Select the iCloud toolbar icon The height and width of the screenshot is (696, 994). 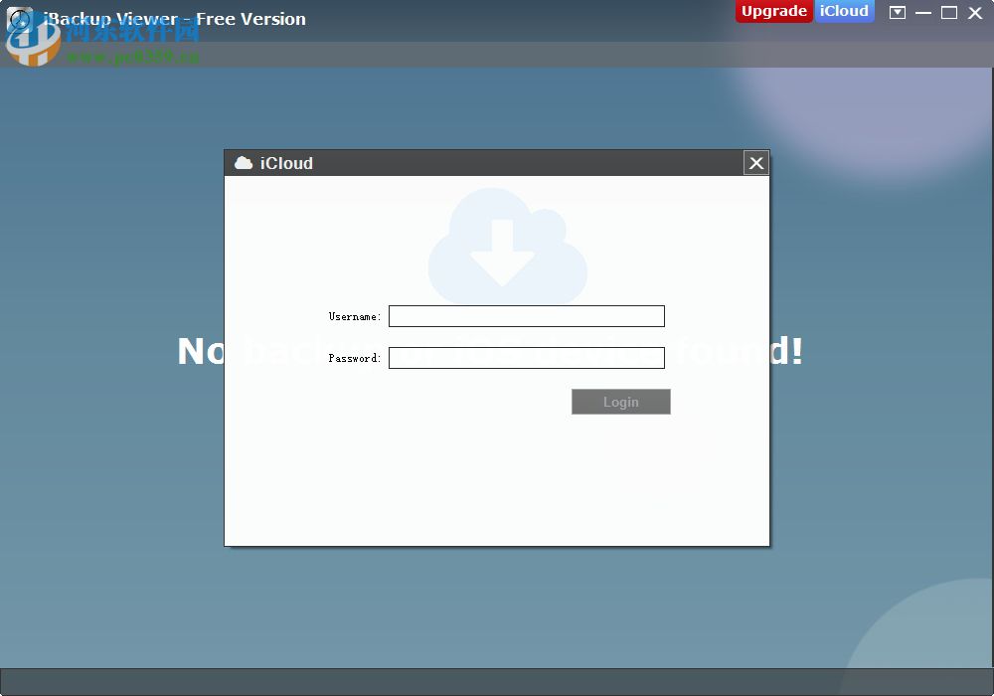click(x=844, y=11)
